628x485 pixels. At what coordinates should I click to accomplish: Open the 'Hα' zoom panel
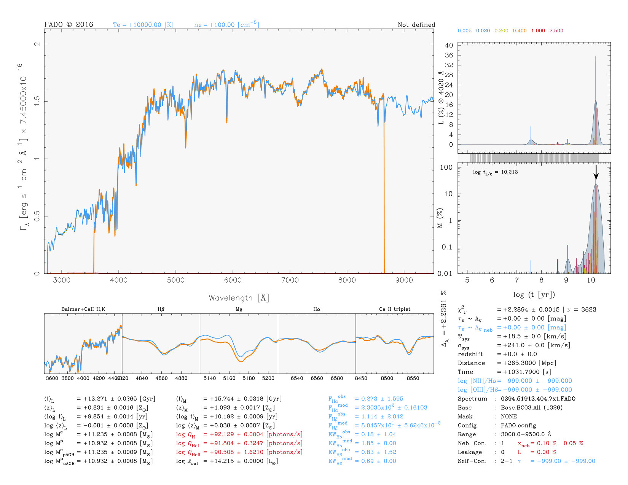[317, 343]
